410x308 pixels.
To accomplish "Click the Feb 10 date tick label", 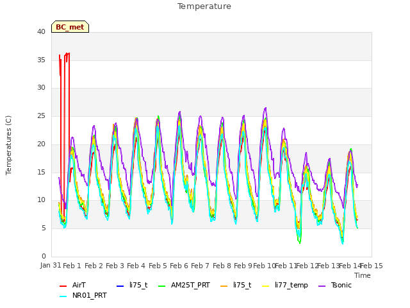I will (x=265, y=266).
